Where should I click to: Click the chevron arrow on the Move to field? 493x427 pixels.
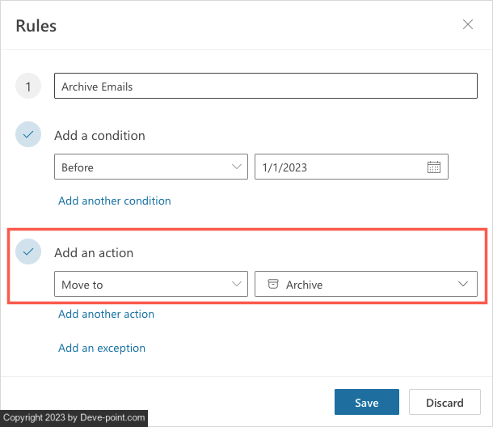pos(237,284)
